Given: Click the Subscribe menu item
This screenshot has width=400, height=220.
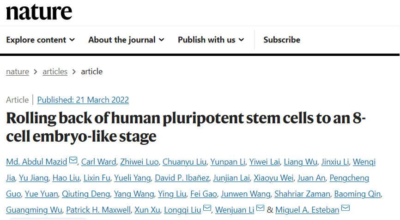Looking at the screenshot, I should (282, 40).
